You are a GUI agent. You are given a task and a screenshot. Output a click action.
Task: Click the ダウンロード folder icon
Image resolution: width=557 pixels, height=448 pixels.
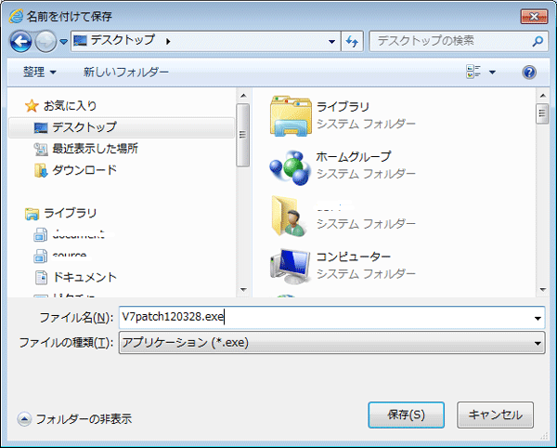click(x=41, y=170)
